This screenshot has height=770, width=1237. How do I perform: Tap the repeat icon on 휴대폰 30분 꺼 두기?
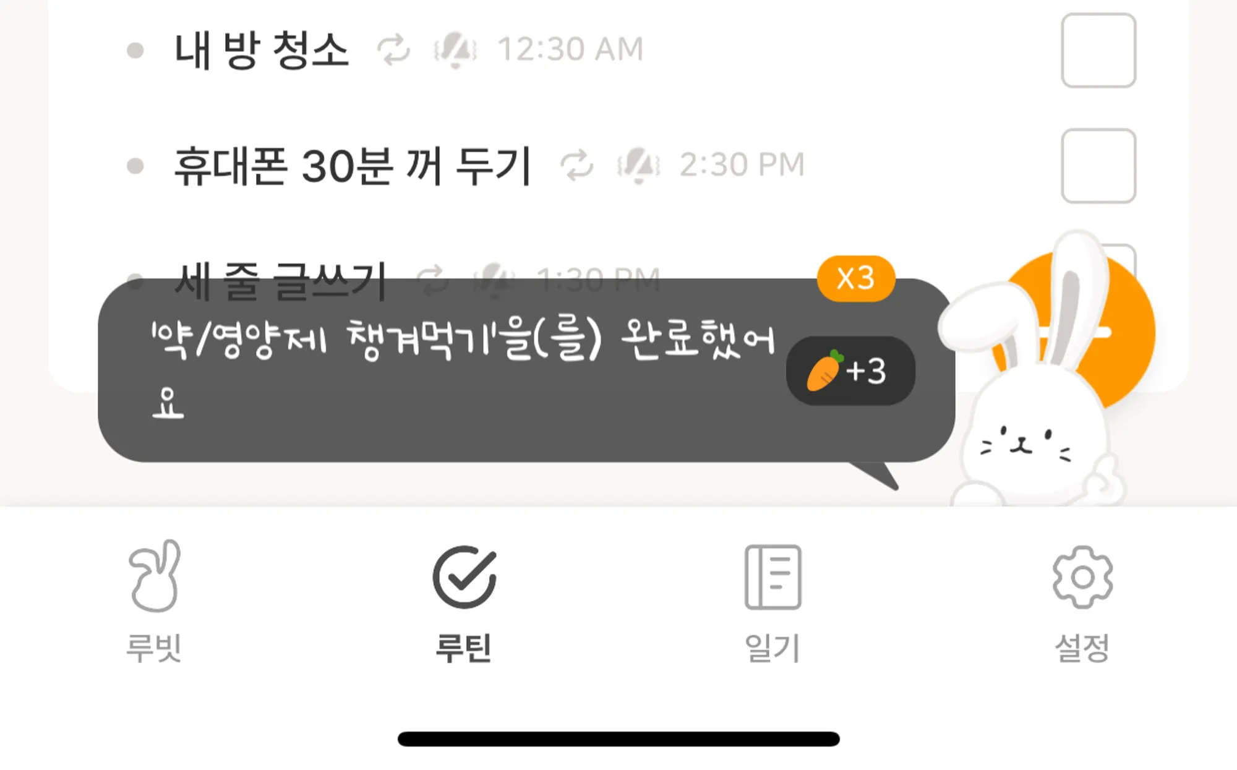point(576,165)
